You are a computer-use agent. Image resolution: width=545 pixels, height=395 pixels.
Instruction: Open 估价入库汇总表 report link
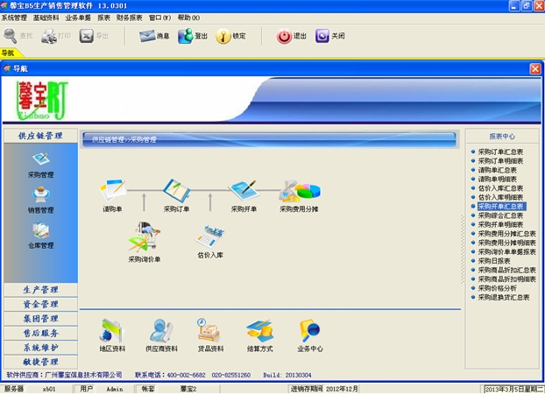500,188
